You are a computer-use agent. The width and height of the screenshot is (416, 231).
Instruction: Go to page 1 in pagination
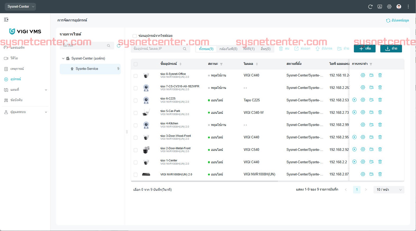(x=357, y=189)
